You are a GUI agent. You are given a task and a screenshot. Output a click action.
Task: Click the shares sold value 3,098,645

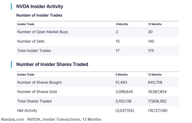pyautogui.click(x=124, y=92)
